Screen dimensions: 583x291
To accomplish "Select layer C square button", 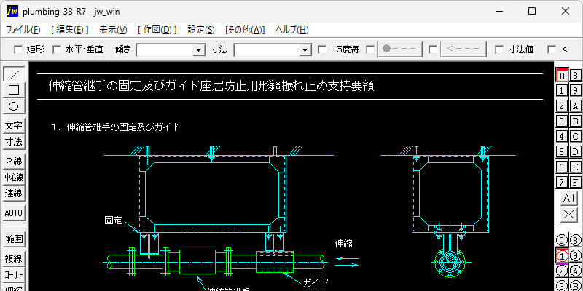I will [x=575, y=136].
